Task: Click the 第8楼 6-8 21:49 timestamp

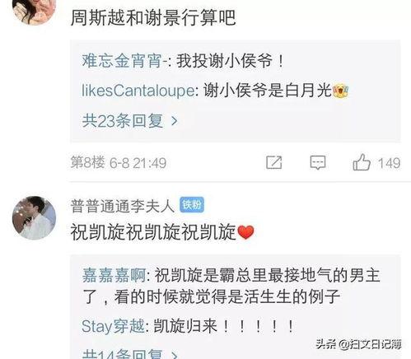Action: coord(119,162)
